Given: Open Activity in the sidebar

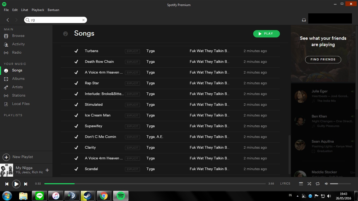Looking at the screenshot, I should 18,44.
